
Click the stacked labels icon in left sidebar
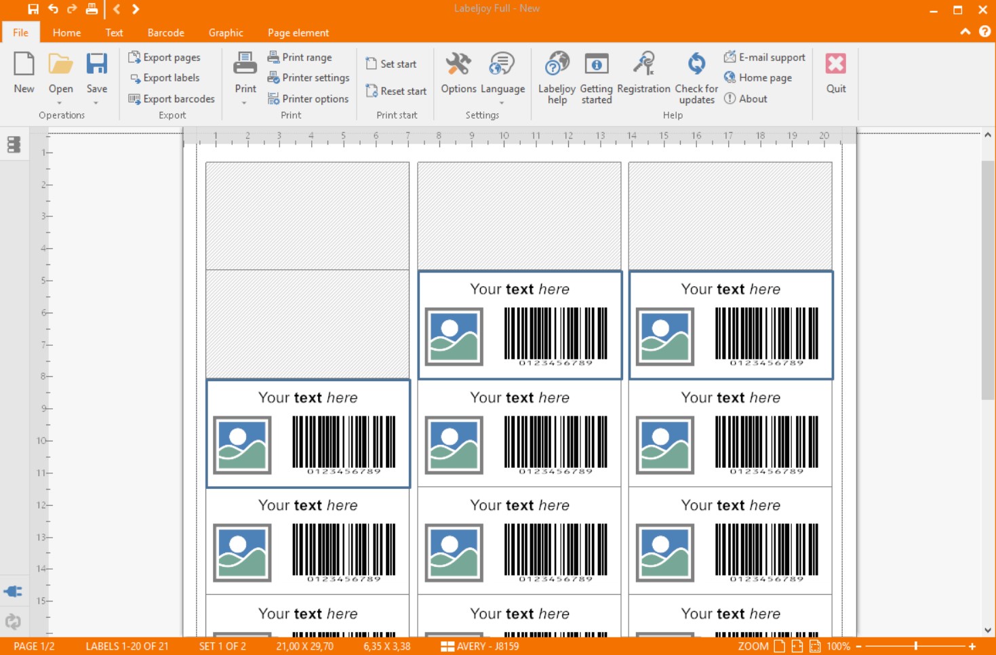[x=14, y=144]
